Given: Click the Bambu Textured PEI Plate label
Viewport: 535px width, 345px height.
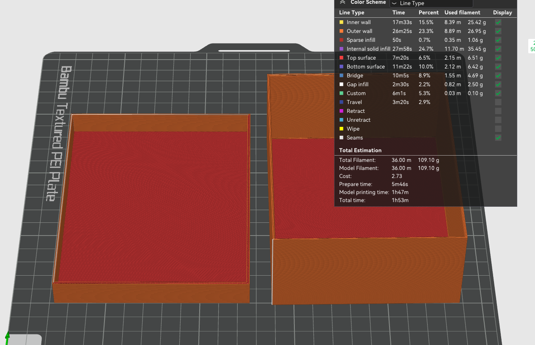Looking at the screenshot, I should [58, 133].
